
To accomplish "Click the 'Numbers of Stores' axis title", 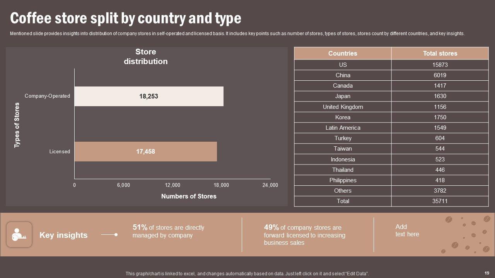I will click(x=189, y=196).
